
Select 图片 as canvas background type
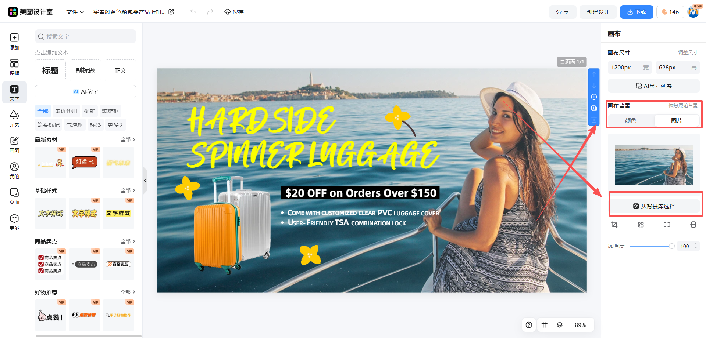click(x=677, y=120)
